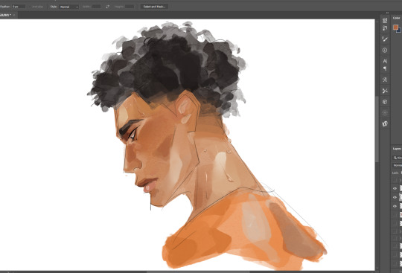Open the layer filter kind dropdown
This screenshot has width=402, height=273.
point(397,158)
